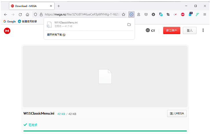Select 顯示所有下載 in downloads panel

(56, 35)
